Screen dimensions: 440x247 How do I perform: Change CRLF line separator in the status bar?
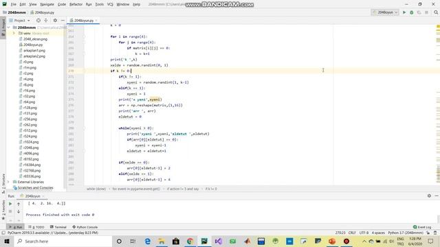(x=352, y=233)
